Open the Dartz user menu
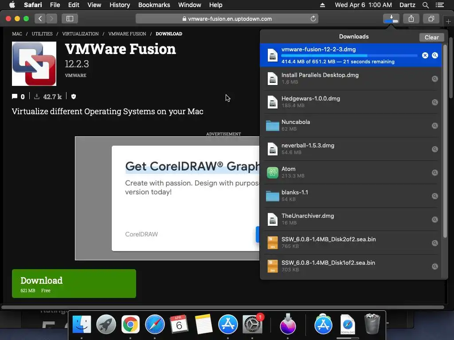454x340 pixels. 407,5
